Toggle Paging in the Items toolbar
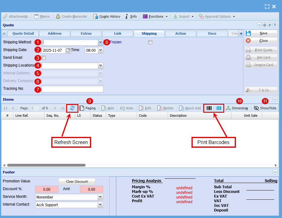The height and width of the screenshot is (218, 282). coord(88,108)
